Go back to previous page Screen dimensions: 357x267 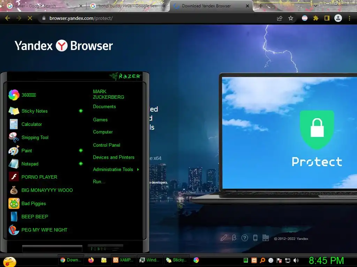pos(8,18)
